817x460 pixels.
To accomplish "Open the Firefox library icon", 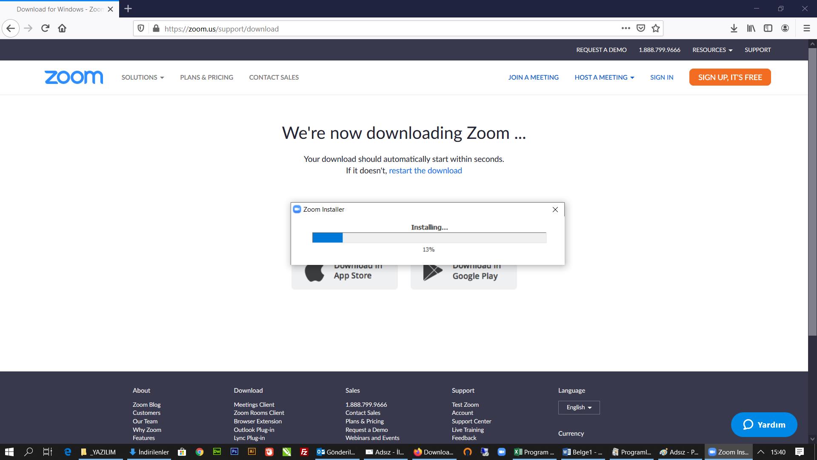I will coord(751,29).
